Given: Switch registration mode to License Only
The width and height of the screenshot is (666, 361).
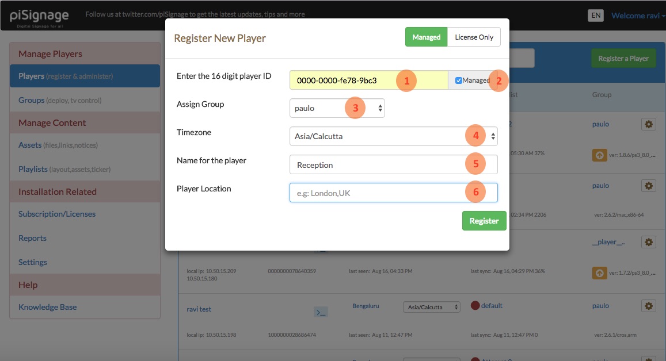Looking at the screenshot, I should (x=474, y=37).
